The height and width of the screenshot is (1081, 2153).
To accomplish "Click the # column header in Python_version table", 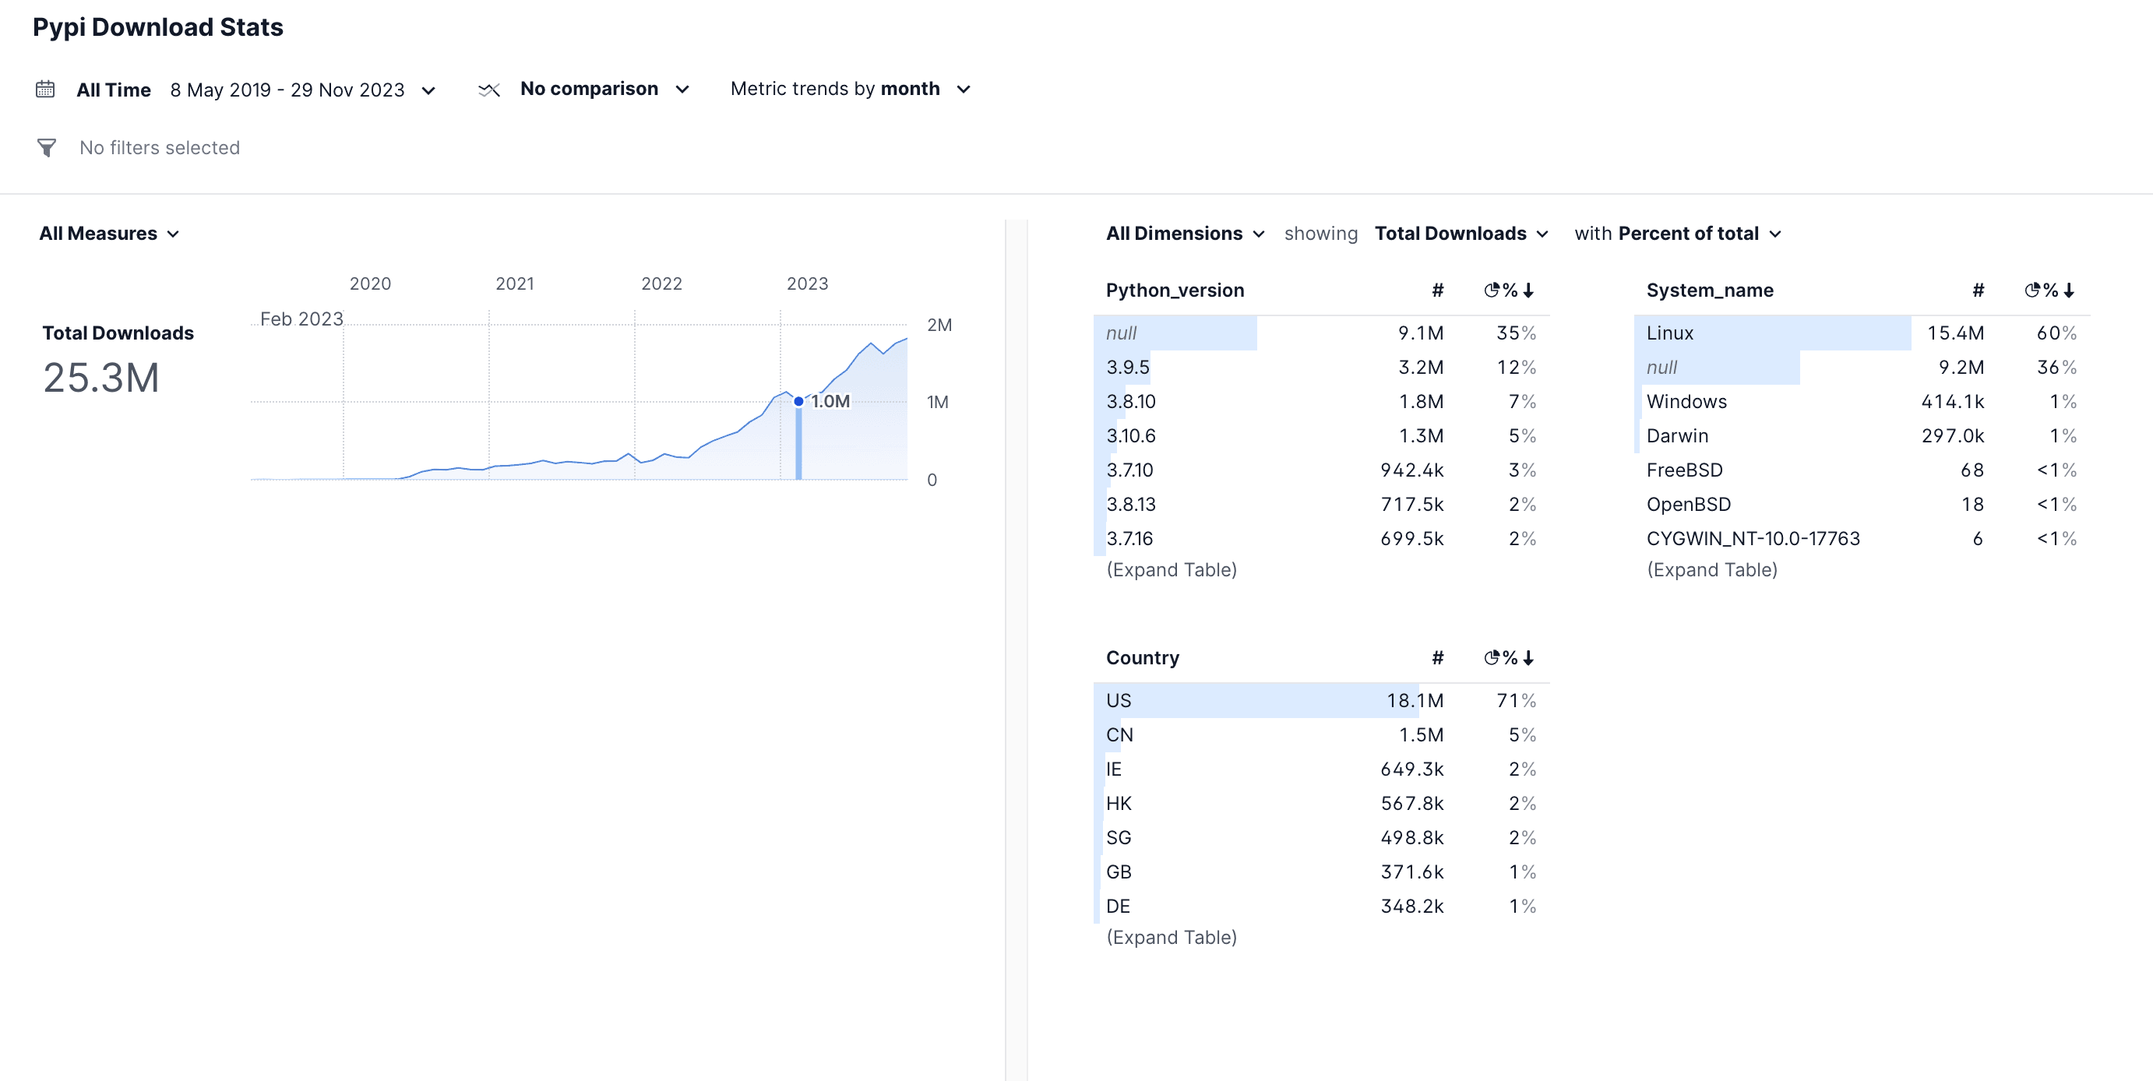I will 1438,290.
